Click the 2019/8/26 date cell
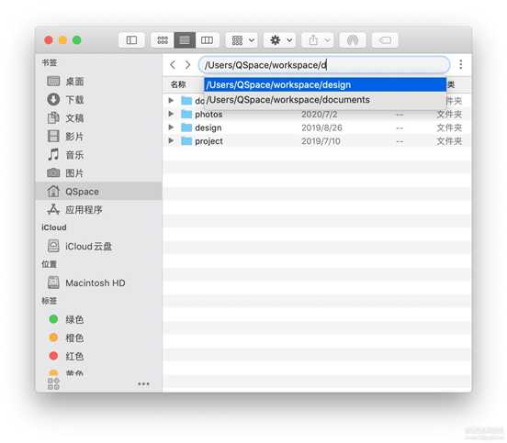The height and width of the screenshot is (443, 507). [321, 127]
